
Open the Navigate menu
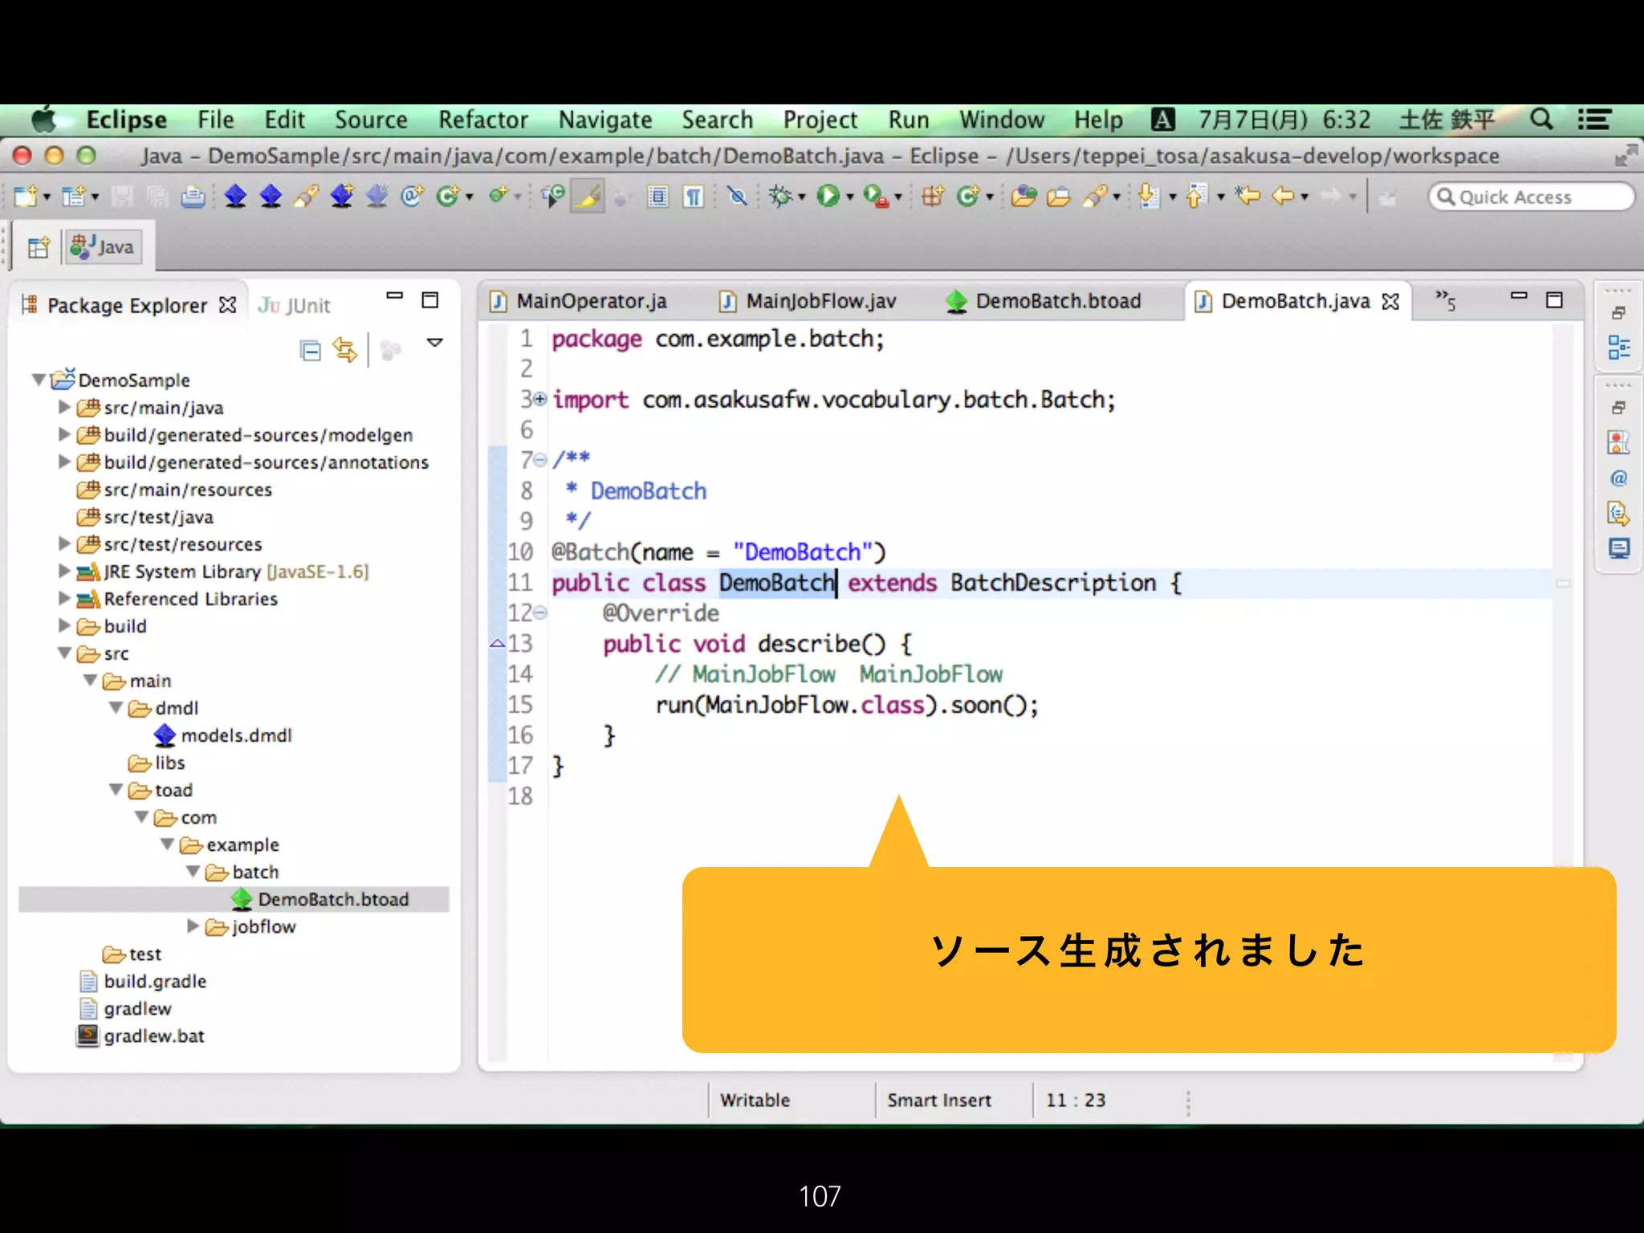tap(605, 120)
